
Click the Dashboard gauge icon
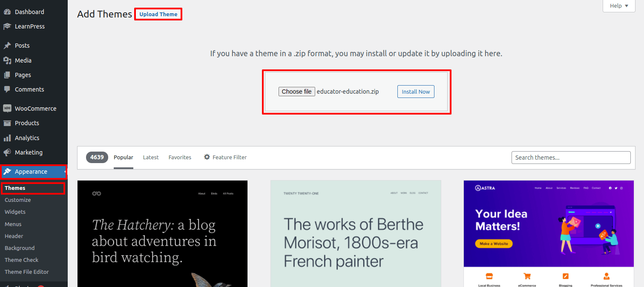(7, 12)
